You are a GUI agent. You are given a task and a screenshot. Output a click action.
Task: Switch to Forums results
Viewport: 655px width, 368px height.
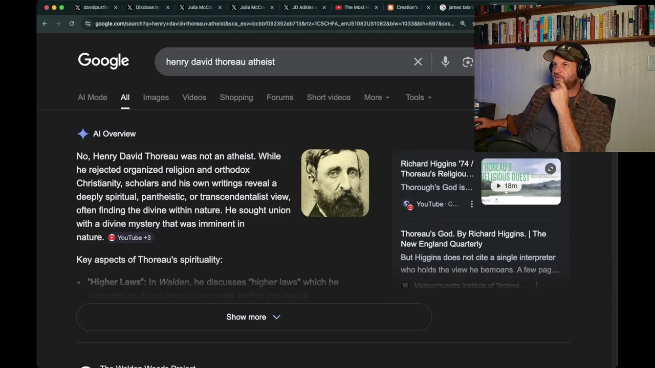tap(280, 97)
